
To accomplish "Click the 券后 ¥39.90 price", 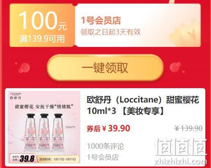I will [108, 128].
